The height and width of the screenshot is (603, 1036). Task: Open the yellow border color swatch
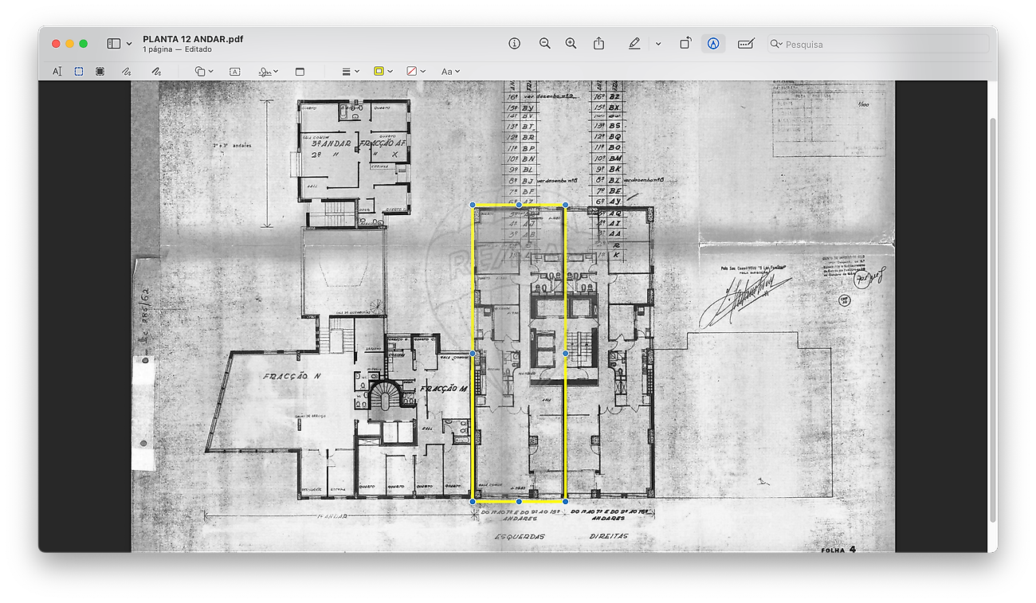pos(379,72)
